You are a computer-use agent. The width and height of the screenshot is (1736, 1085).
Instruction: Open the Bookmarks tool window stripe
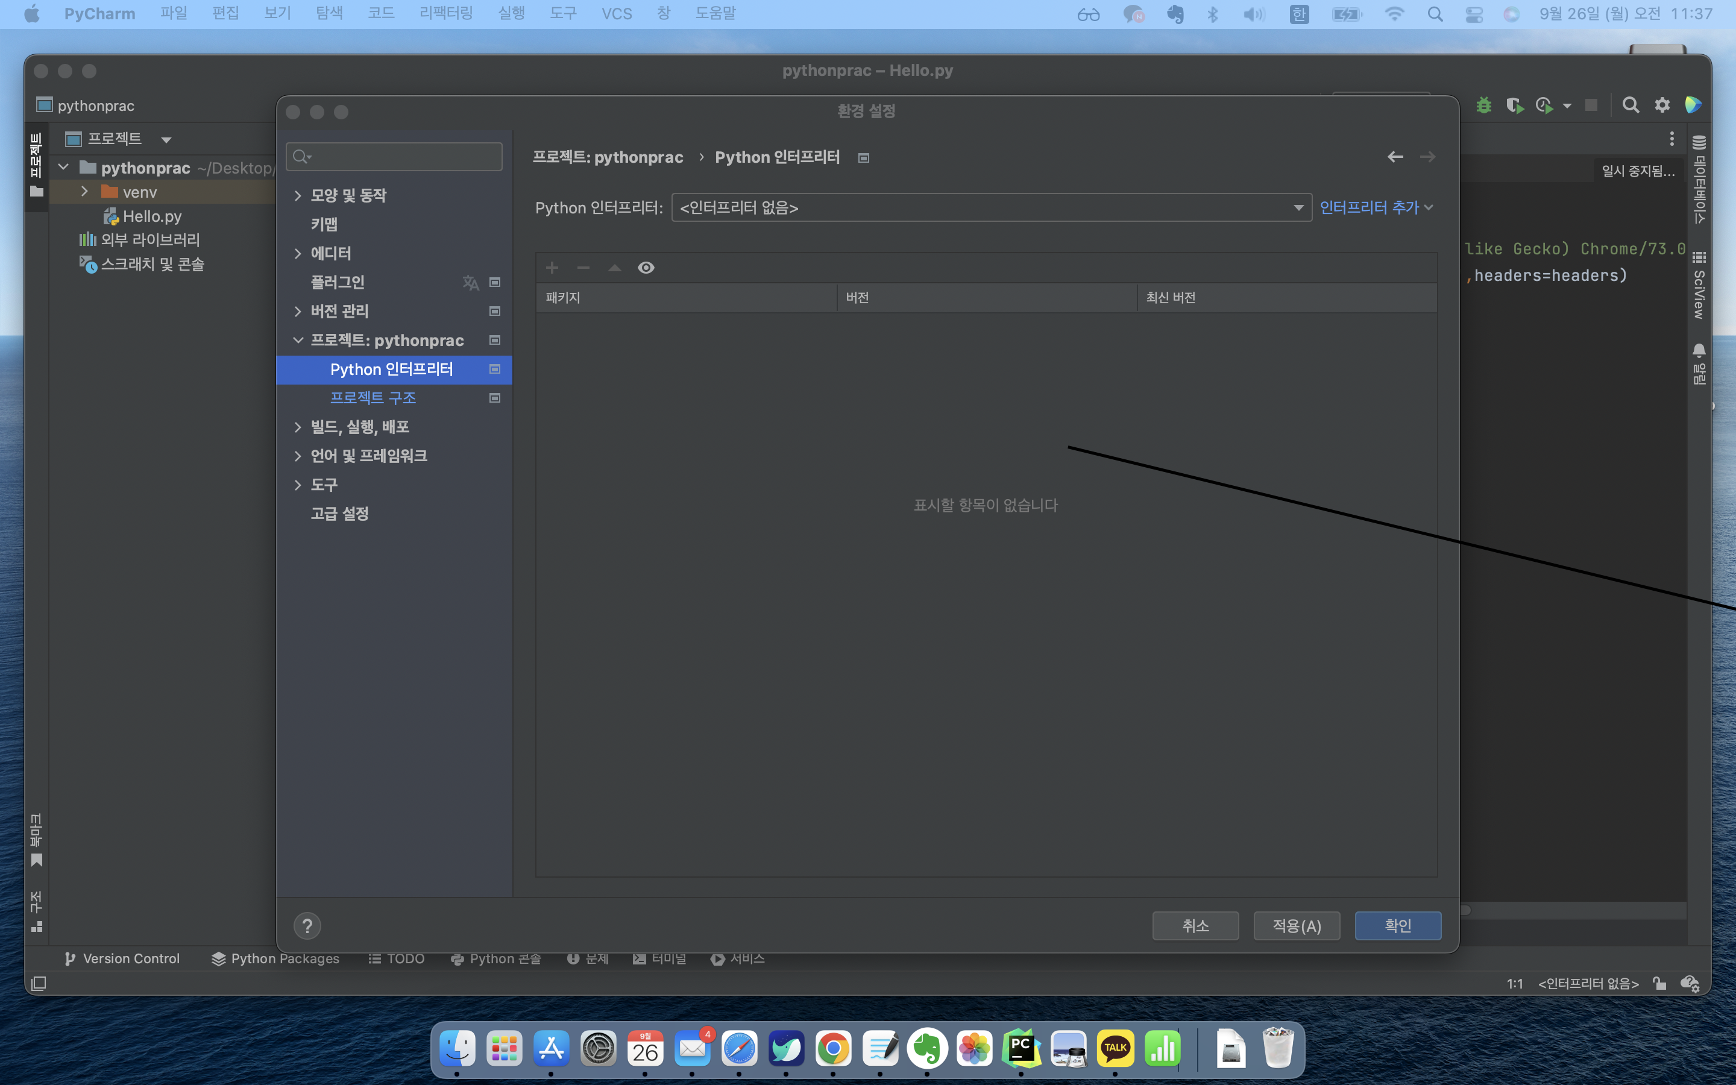tap(37, 840)
